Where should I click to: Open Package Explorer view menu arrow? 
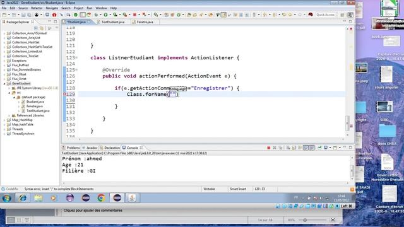click(57, 28)
